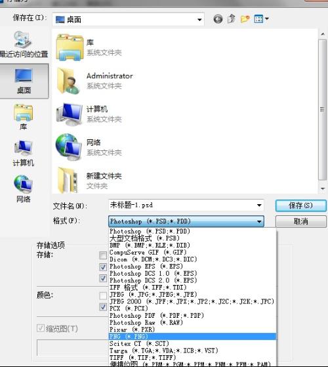The image size is (328, 367).
Task: Choose JPEG (*.JPG;*.JPEG;*.JPE) format
Action: click(192, 294)
